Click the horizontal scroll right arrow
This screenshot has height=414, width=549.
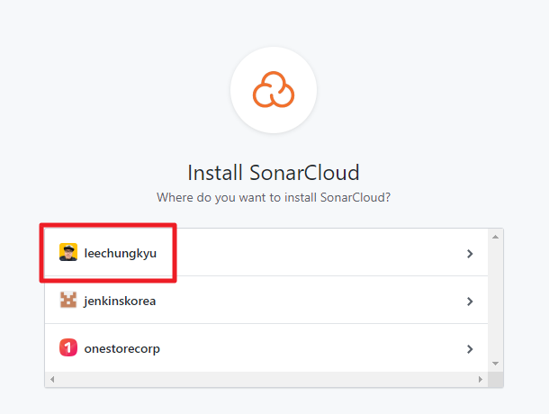(x=481, y=379)
